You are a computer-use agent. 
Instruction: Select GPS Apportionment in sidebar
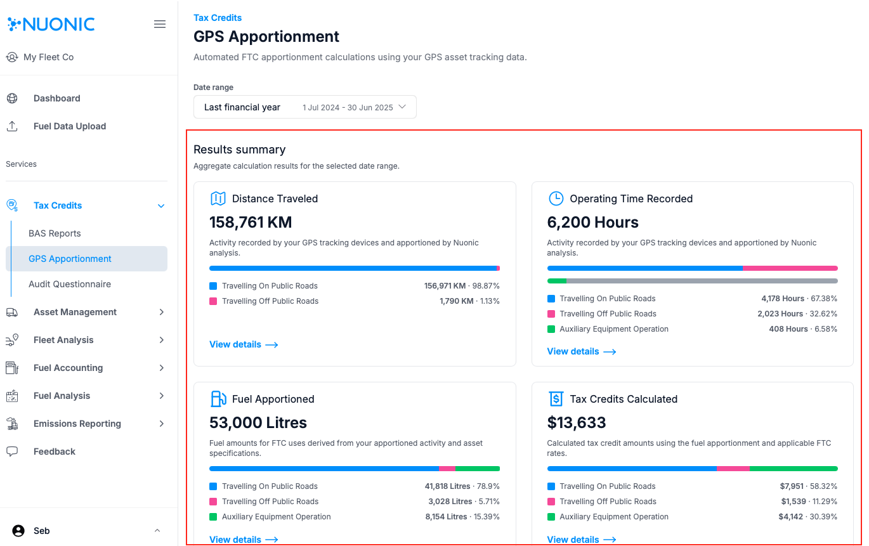[x=70, y=259]
